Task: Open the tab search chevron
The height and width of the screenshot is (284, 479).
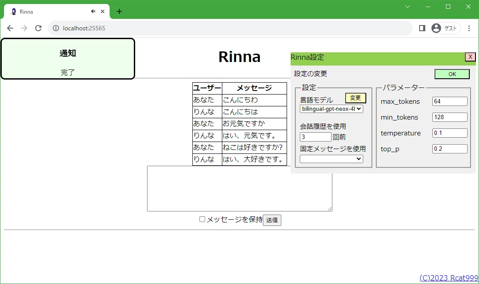Action: coord(408,7)
